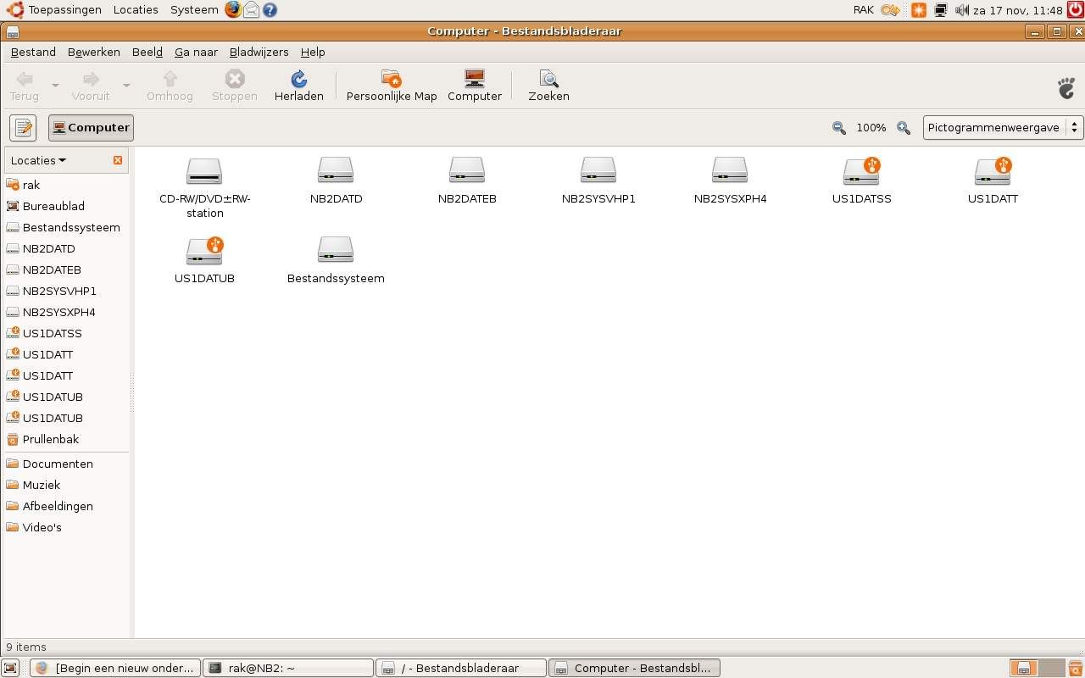Viewport: 1085px width, 678px height.
Task: Open the Terug history dropdown arrow
Action: pos(56,86)
